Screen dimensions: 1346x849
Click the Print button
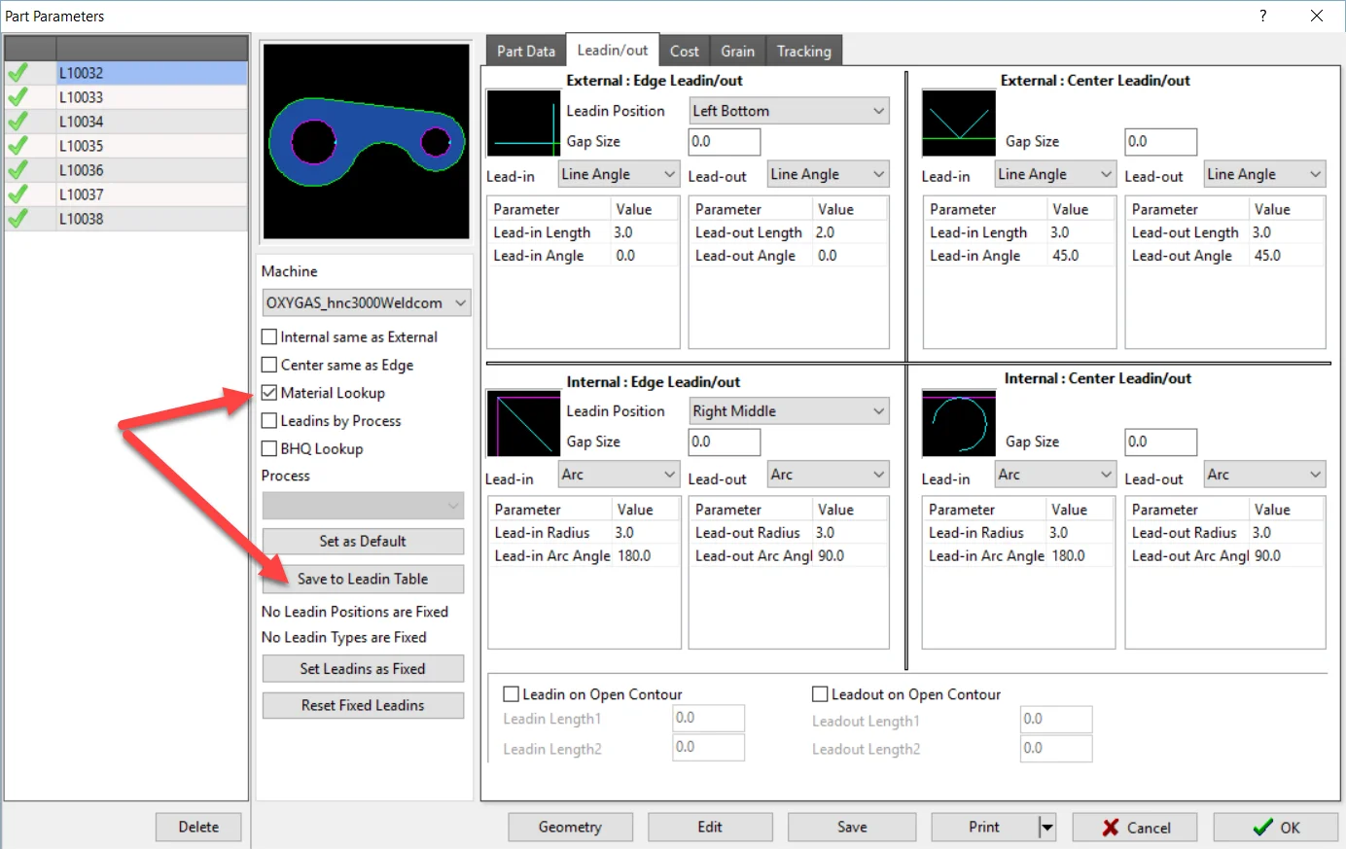click(984, 827)
